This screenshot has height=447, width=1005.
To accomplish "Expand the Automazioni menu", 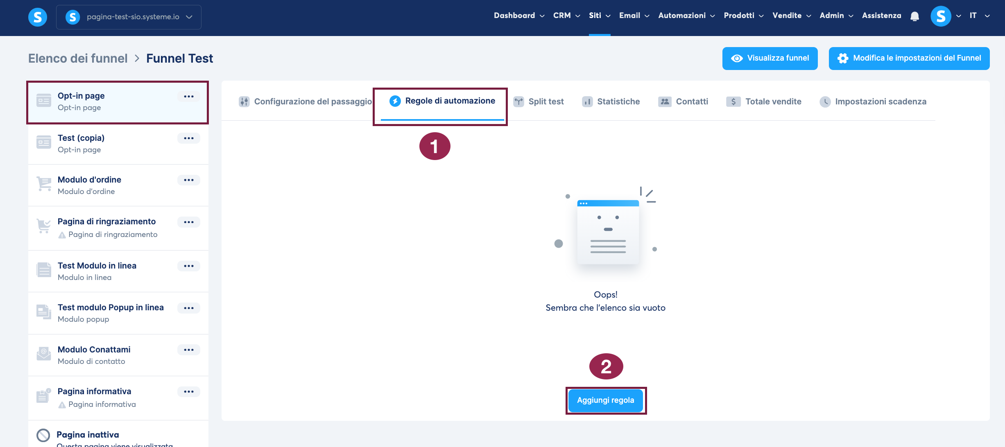I will coord(686,16).
